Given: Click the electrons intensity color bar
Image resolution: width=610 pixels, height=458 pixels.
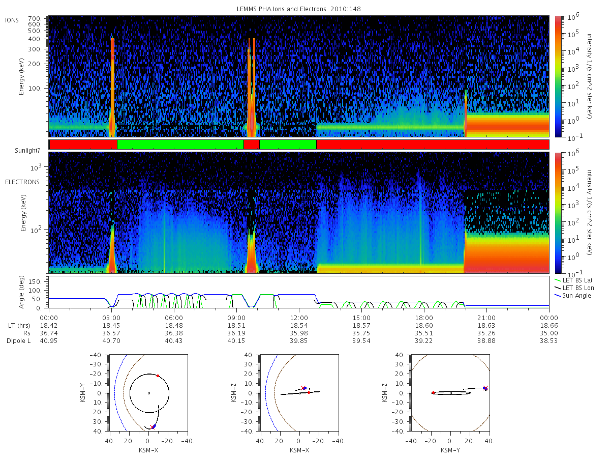Looking at the screenshot, I should tap(558, 213).
